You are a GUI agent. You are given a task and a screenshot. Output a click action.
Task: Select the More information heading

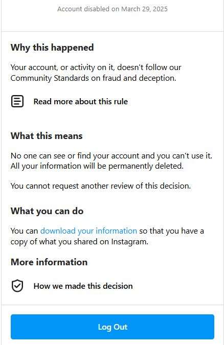pos(49,262)
